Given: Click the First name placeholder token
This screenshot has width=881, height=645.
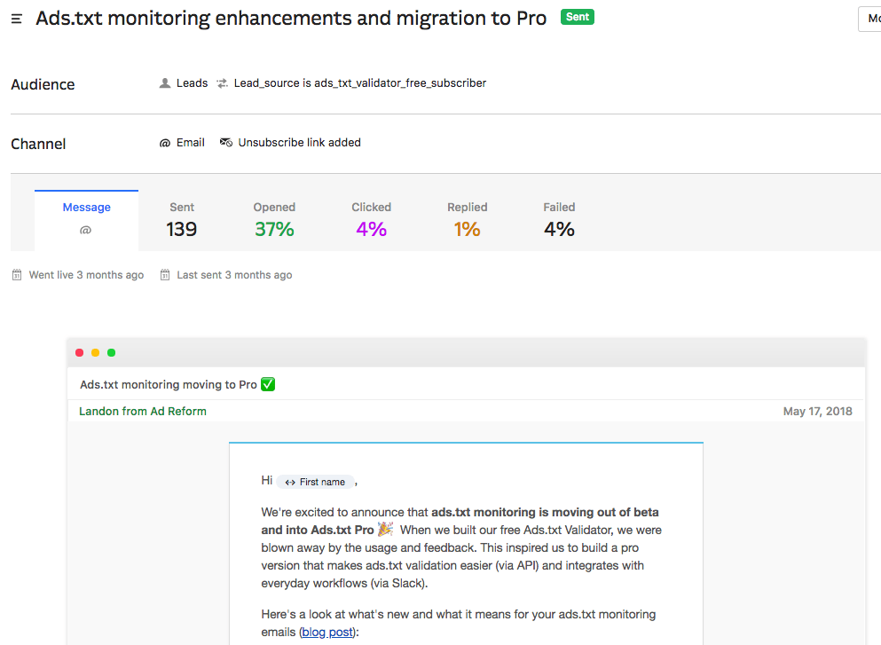Looking at the screenshot, I should coord(316,482).
